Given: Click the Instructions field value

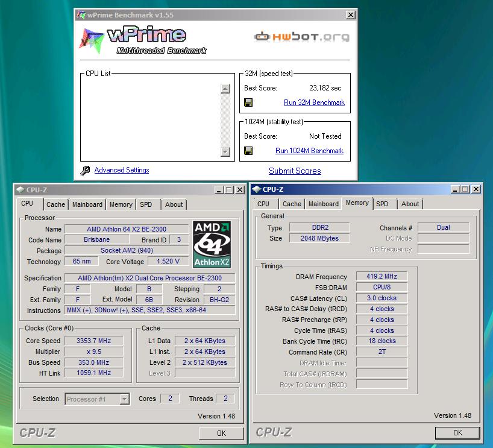Looking at the screenshot, I should (149, 310).
